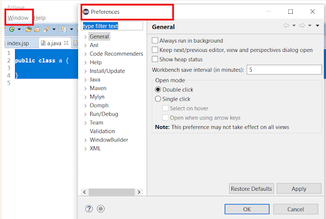Toggle the Select on hover checkbox

tap(165, 108)
